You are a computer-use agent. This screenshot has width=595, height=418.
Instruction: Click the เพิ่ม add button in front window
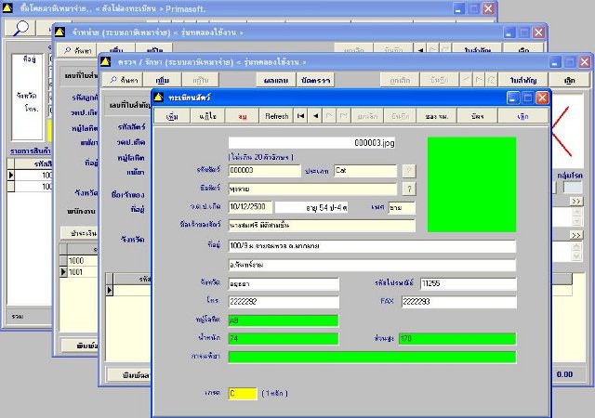click(x=171, y=118)
